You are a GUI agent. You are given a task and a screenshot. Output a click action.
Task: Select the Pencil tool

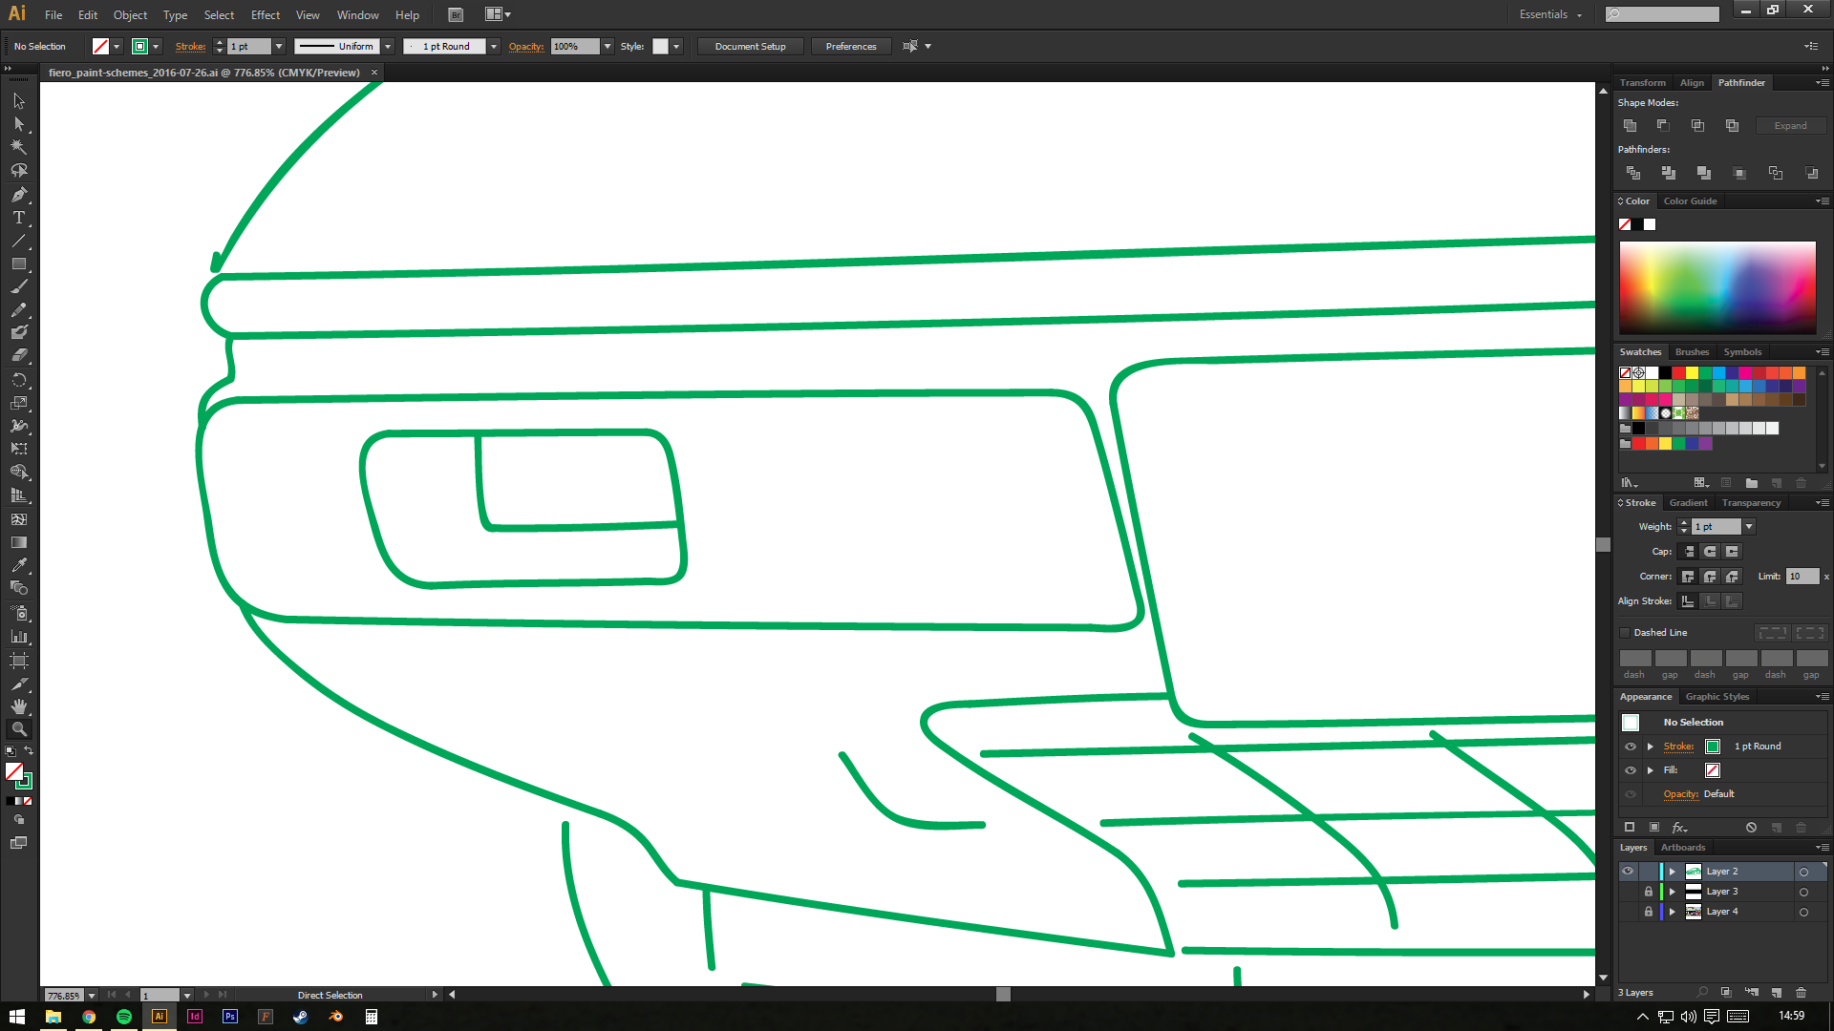pos(18,310)
